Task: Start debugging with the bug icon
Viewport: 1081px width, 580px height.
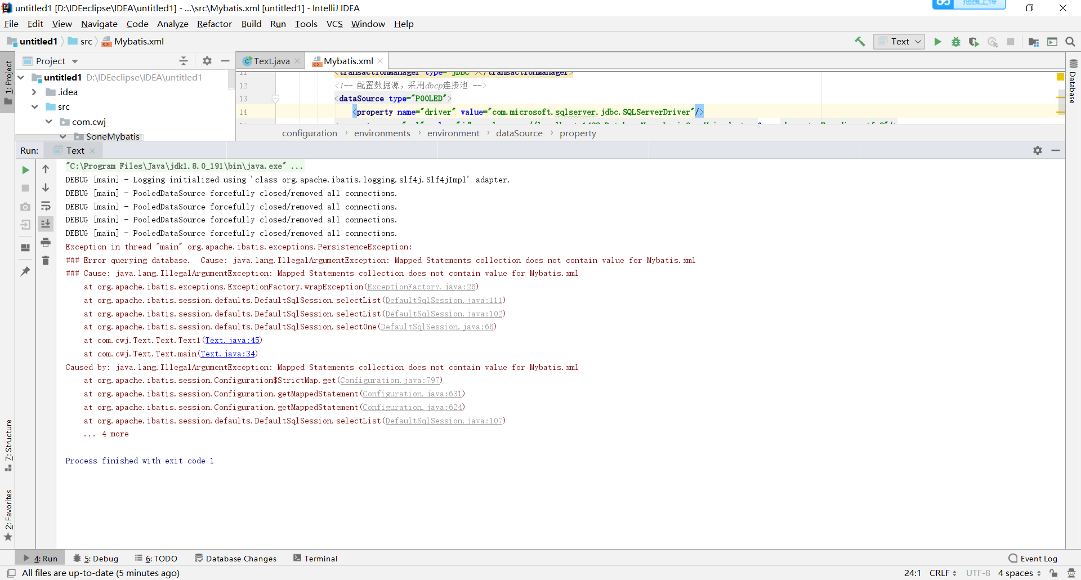Action: 956,42
